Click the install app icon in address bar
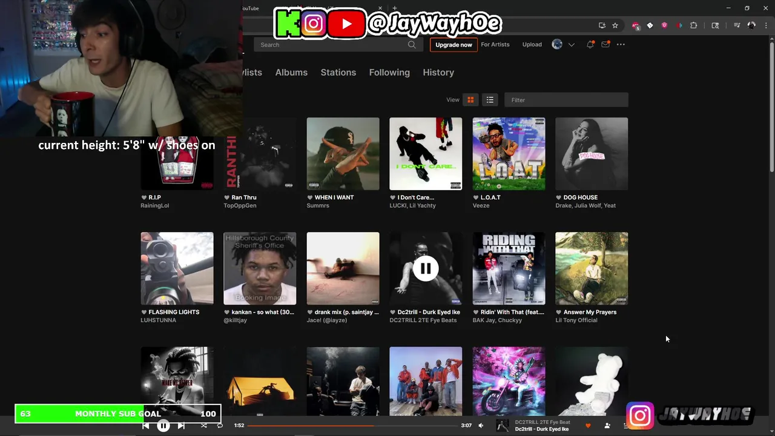This screenshot has width=775, height=436. click(602, 25)
